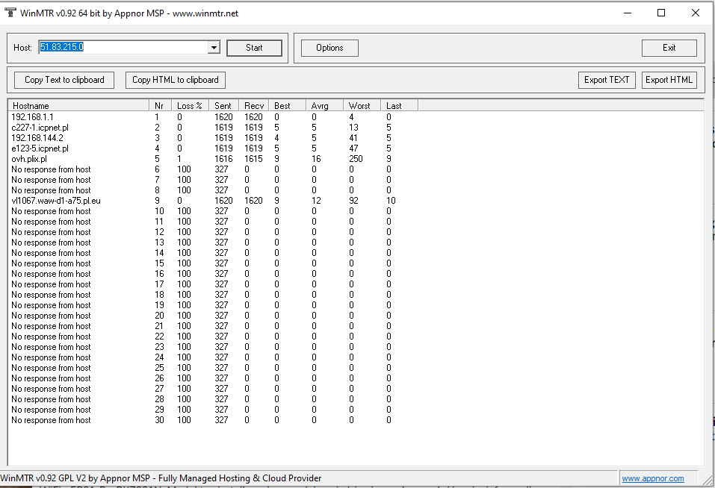Click the Loss % column header
The width and height of the screenshot is (715, 488).
(191, 106)
